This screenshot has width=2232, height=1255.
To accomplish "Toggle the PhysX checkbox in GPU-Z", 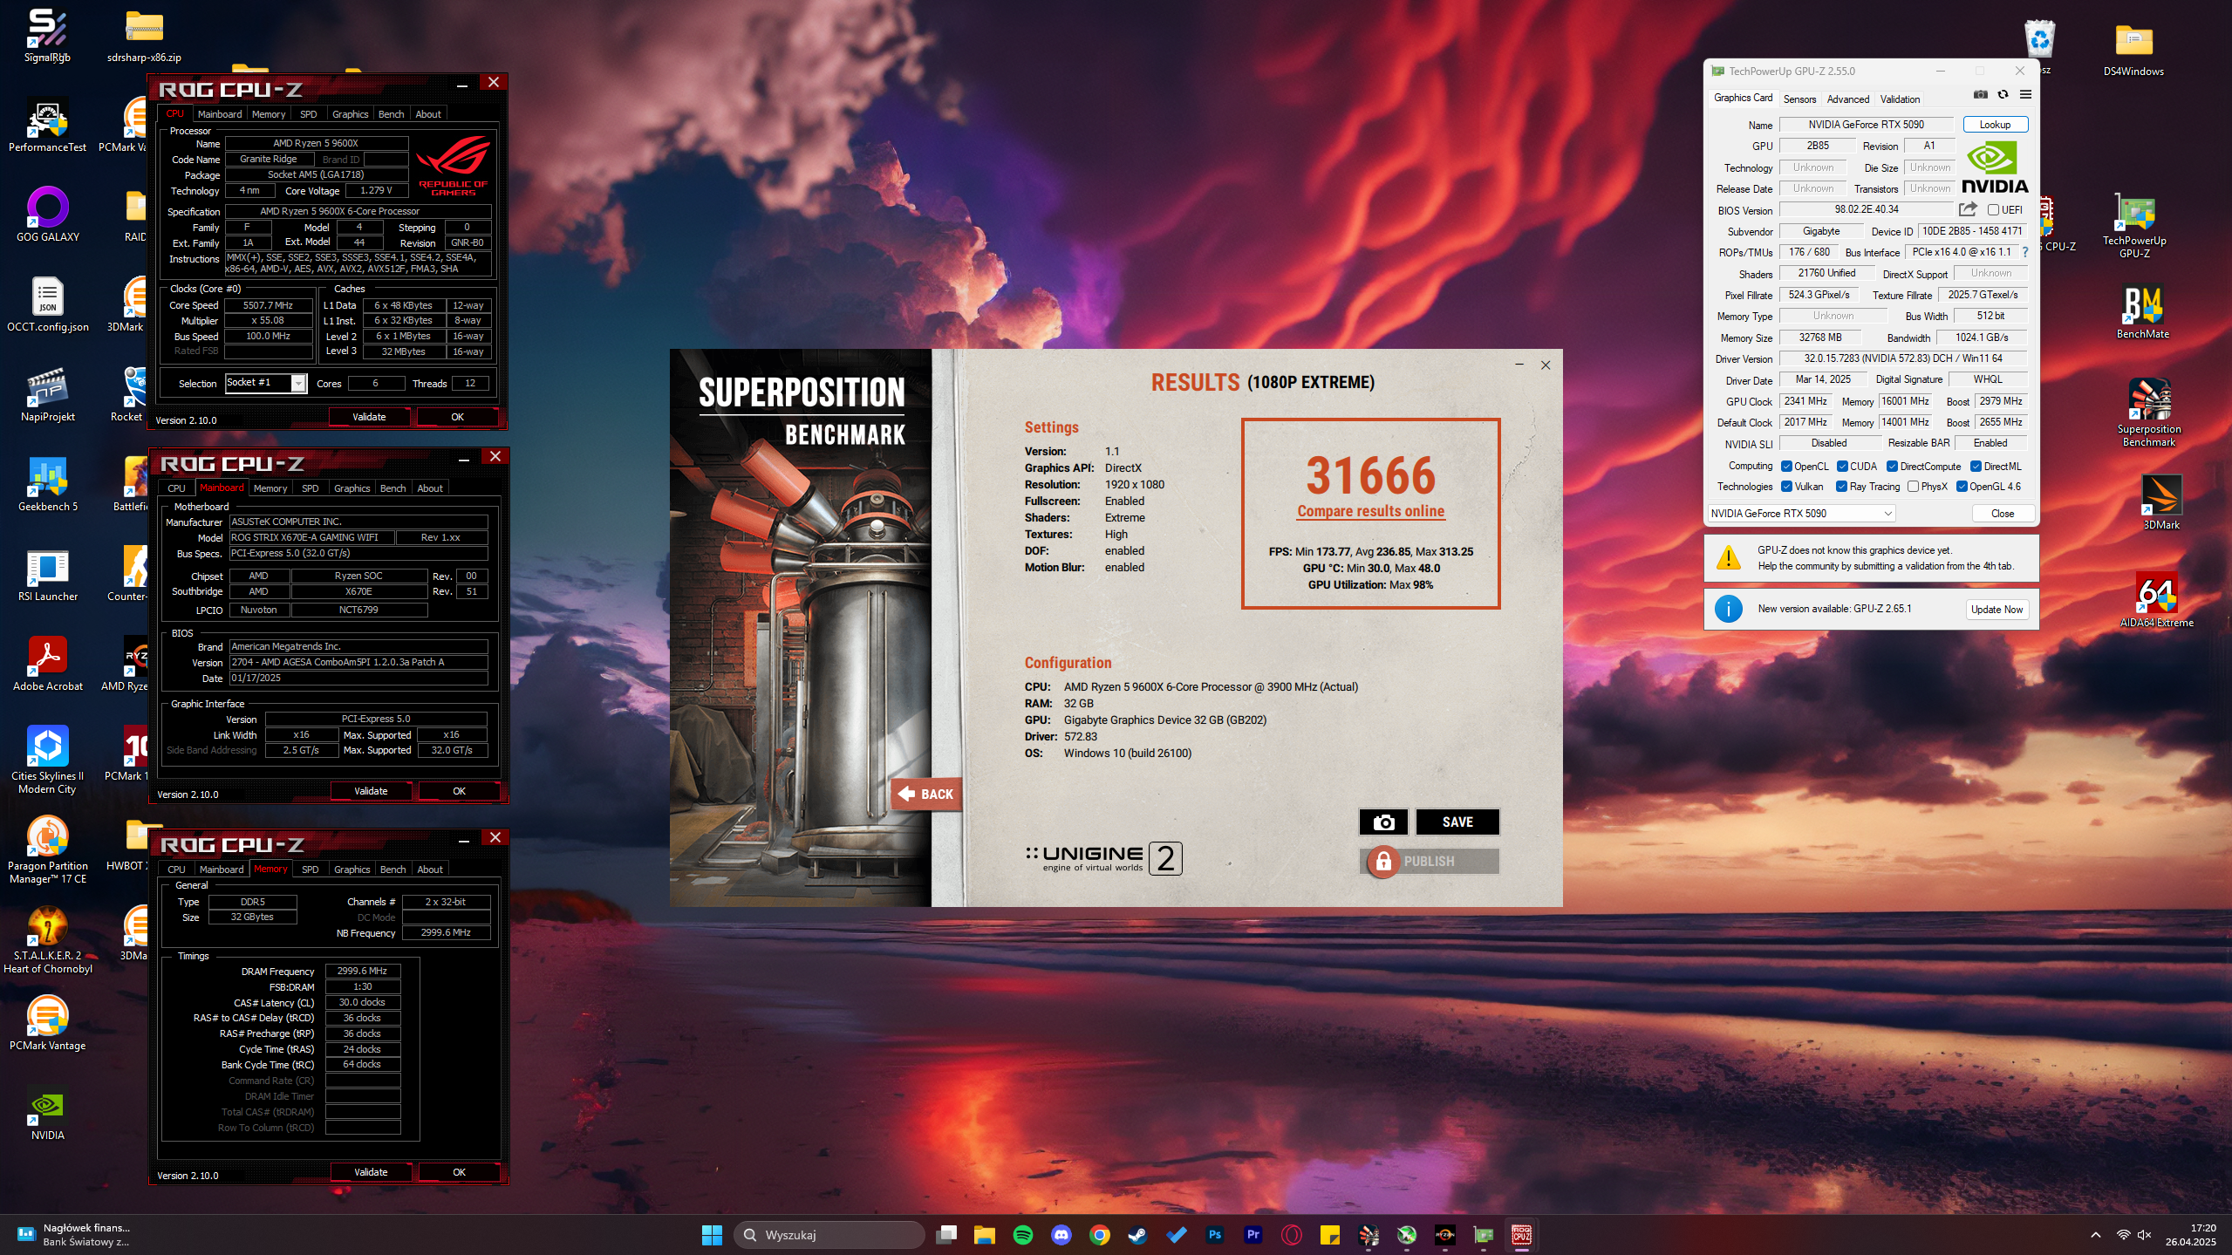I will 1913,487.
